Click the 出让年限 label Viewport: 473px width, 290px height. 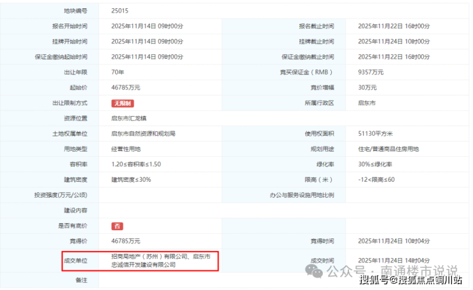pyautogui.click(x=75, y=72)
